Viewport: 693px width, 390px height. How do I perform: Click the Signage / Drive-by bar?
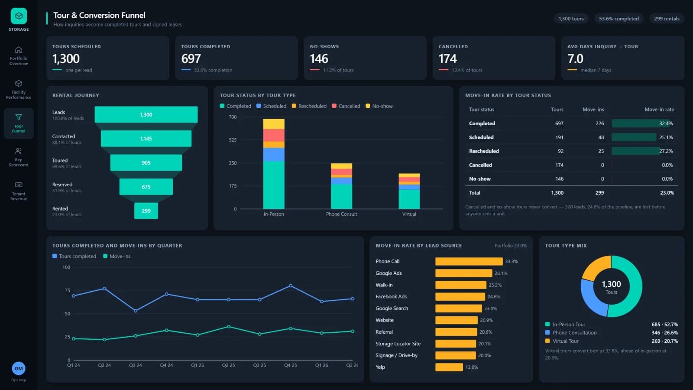(456, 355)
